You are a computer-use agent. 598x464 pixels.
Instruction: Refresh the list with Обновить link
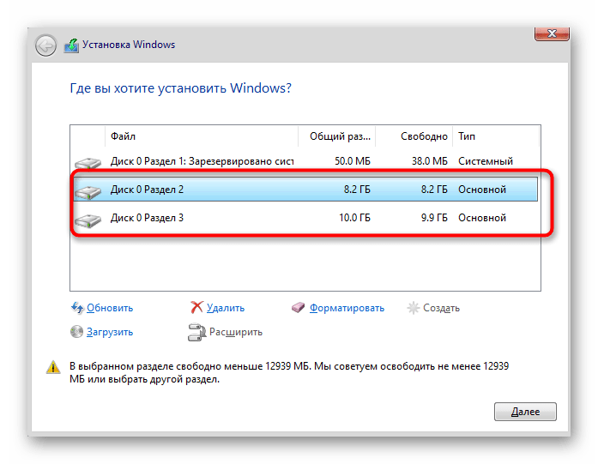tap(110, 308)
